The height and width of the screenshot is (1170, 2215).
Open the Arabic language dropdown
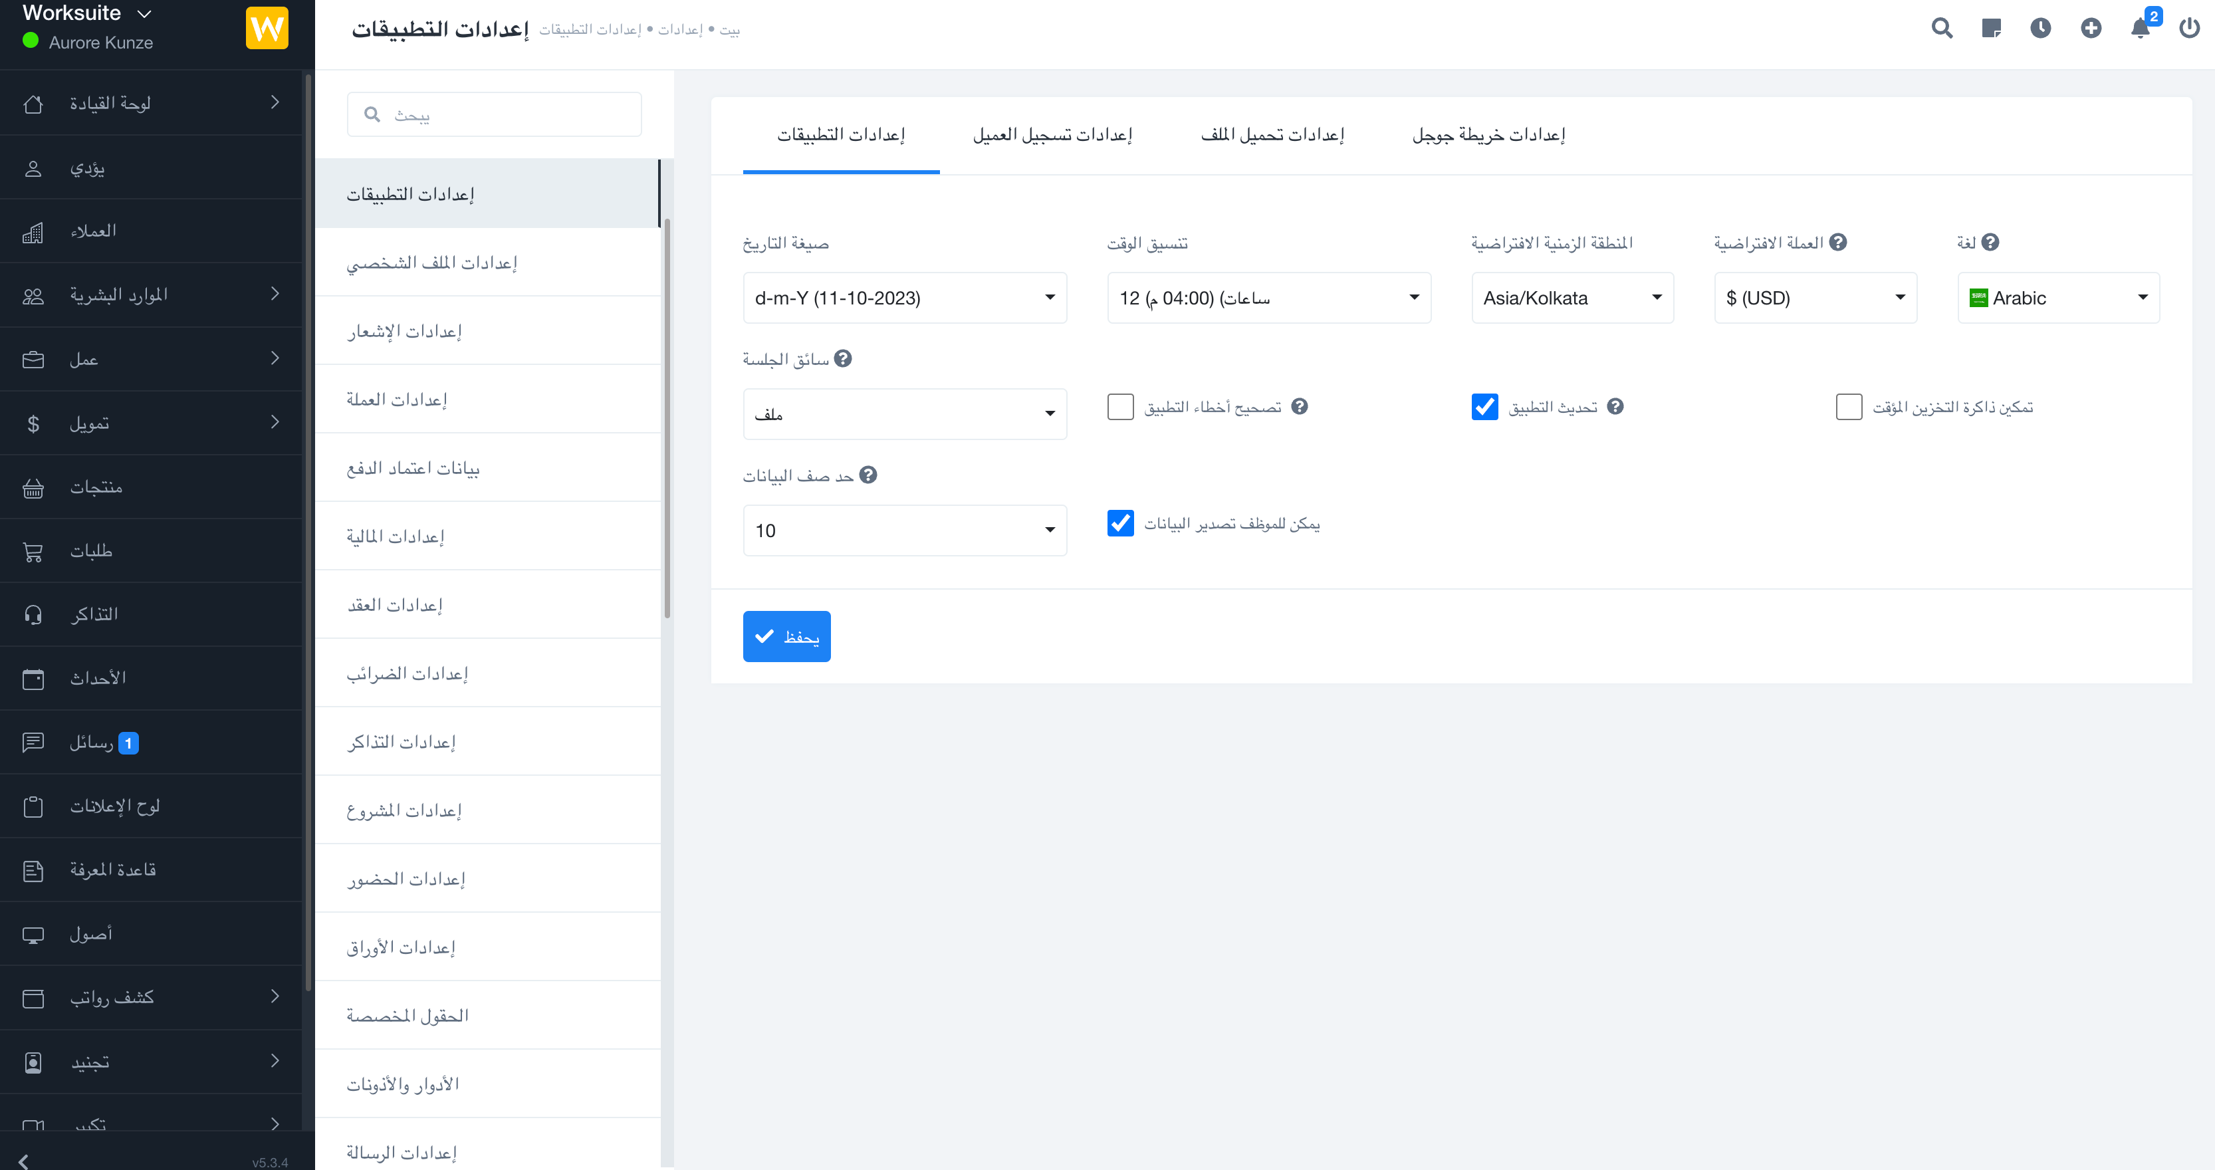point(2057,297)
